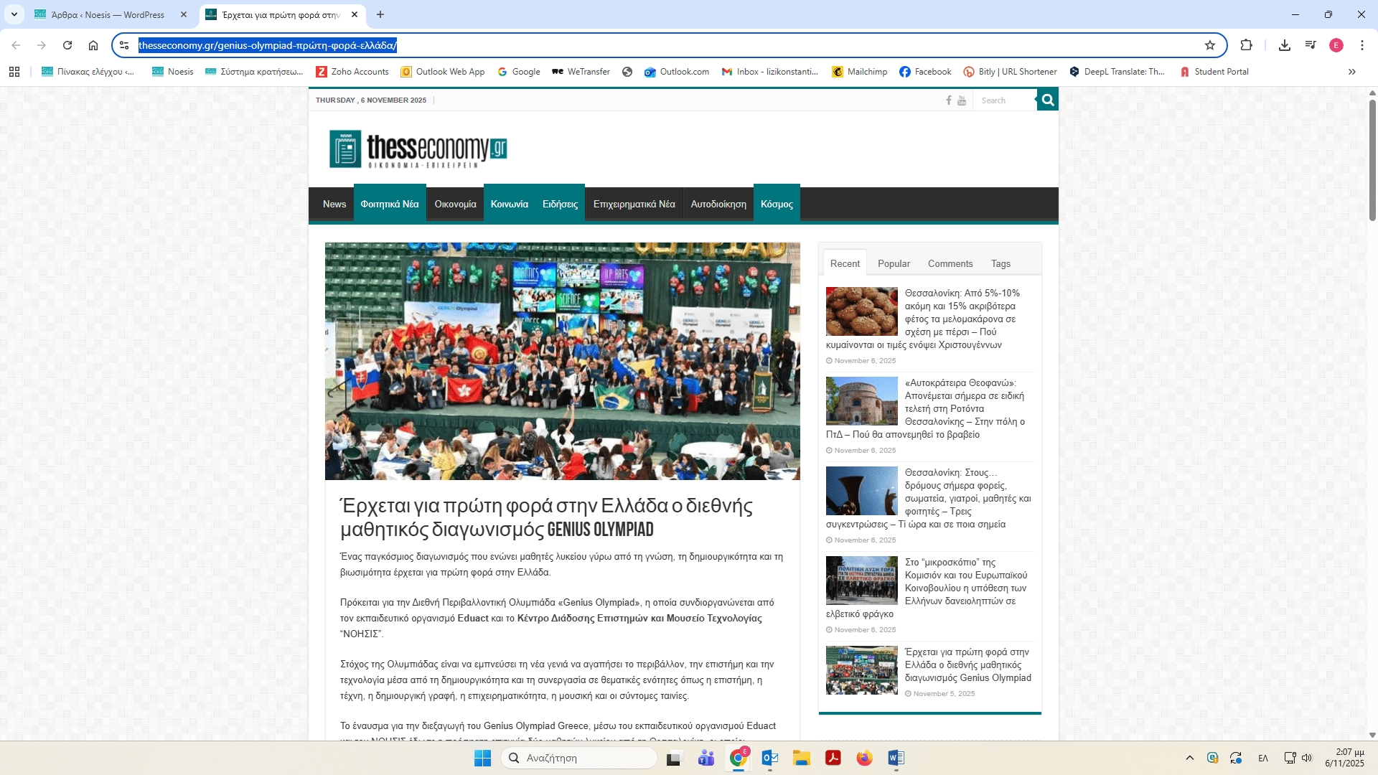The height and width of the screenshot is (775, 1378).
Task: Open Word from the Windows taskbar
Action: 896,758
